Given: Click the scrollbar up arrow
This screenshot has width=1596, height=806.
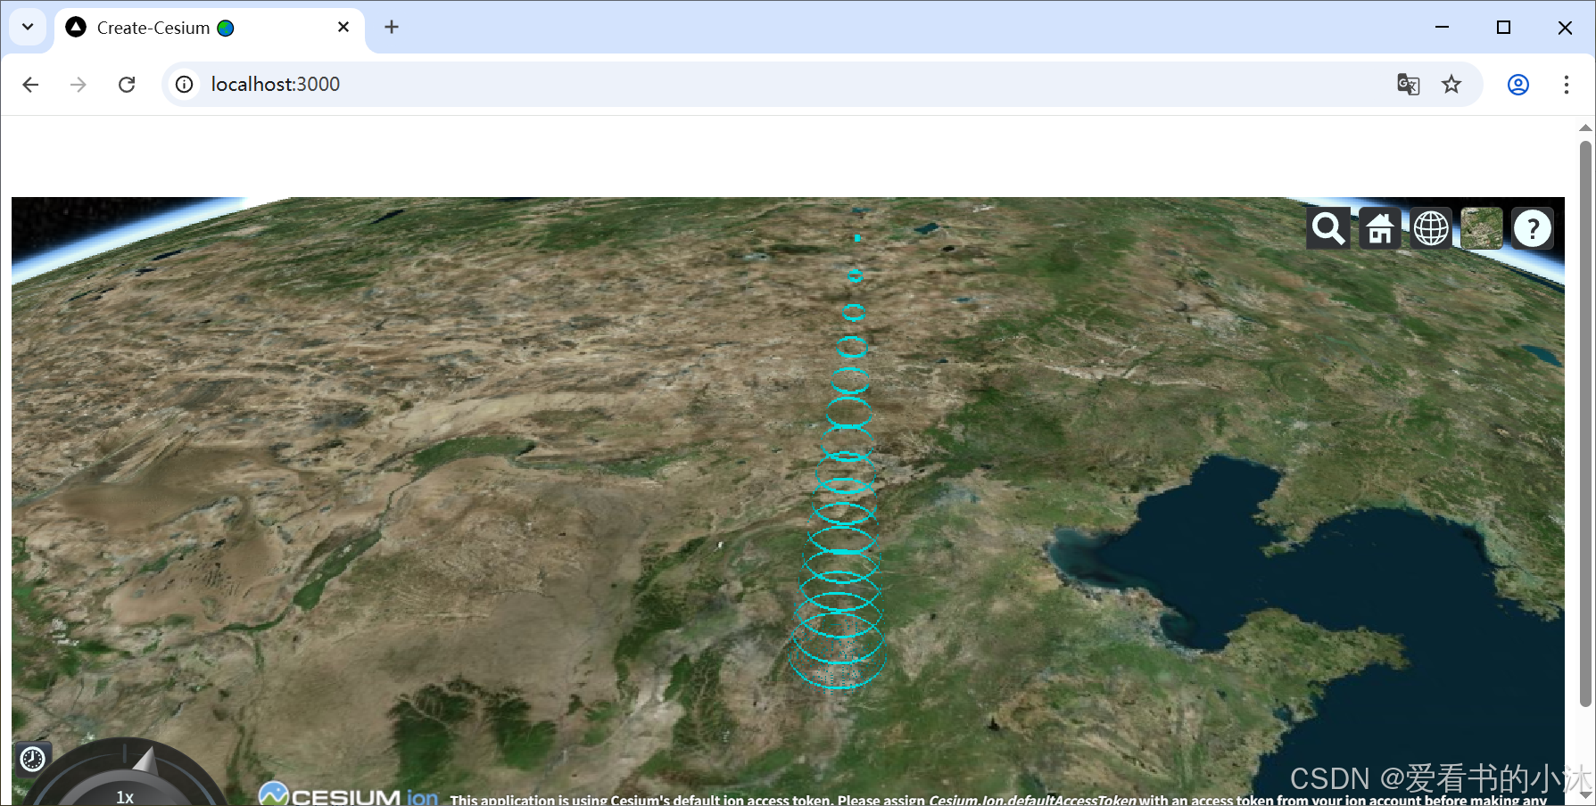Looking at the screenshot, I should [1585, 127].
